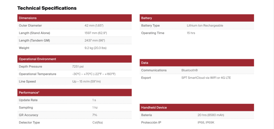Click the Length (Tandem GM) label

34,41
